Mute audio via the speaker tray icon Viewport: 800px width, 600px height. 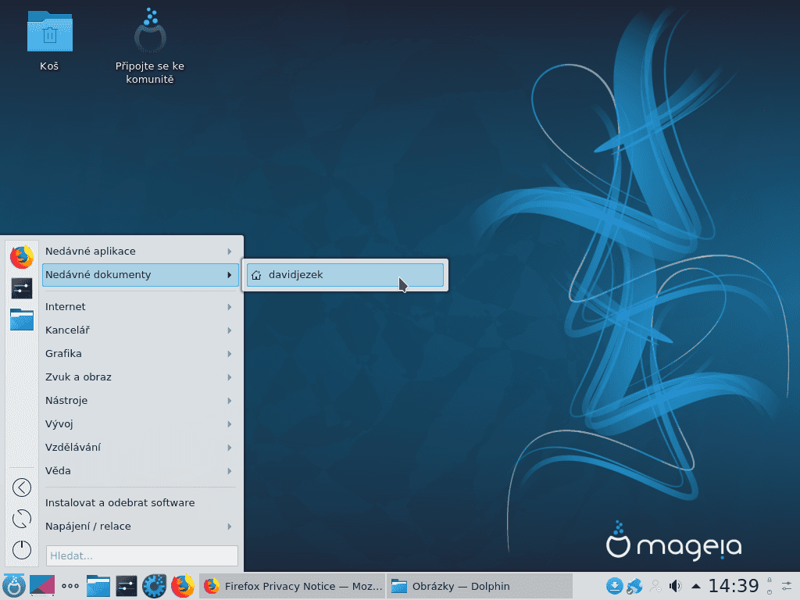click(x=675, y=585)
